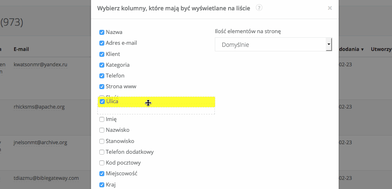This screenshot has height=189, width=392.
Task: Enable the Kod pocztowy checkbox
Action: (102, 163)
